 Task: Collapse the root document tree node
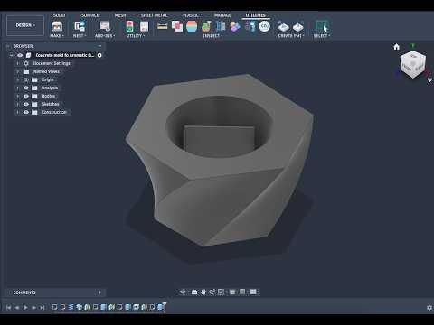(11, 55)
